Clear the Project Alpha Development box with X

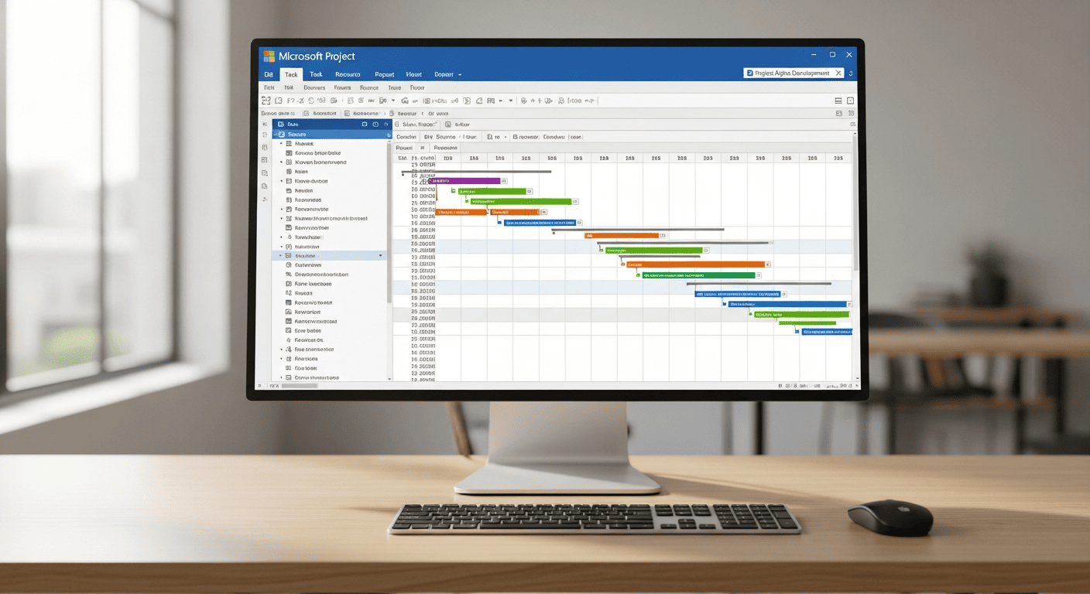pyautogui.click(x=837, y=73)
